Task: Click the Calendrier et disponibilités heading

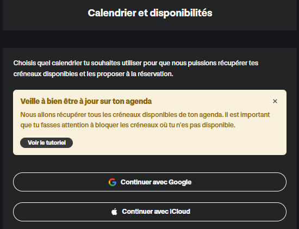Action: pyautogui.click(x=150, y=13)
